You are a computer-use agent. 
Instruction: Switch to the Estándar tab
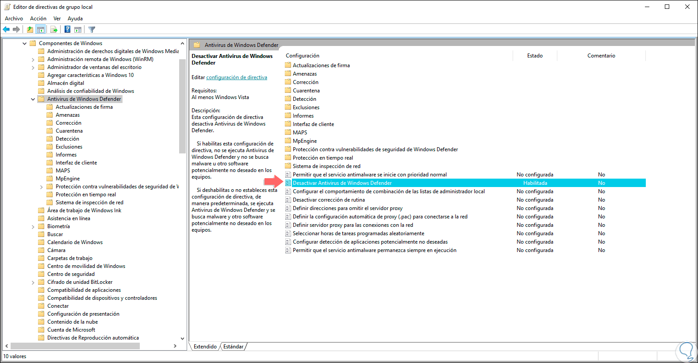pos(233,347)
